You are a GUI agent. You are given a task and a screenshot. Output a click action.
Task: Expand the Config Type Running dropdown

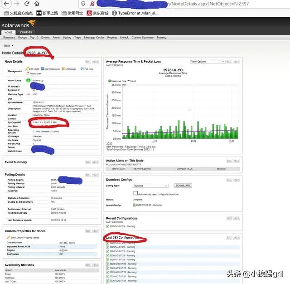[150, 186]
